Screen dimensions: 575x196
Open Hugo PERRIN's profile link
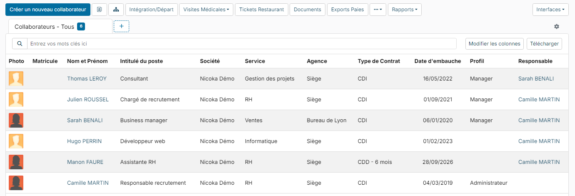click(x=84, y=141)
